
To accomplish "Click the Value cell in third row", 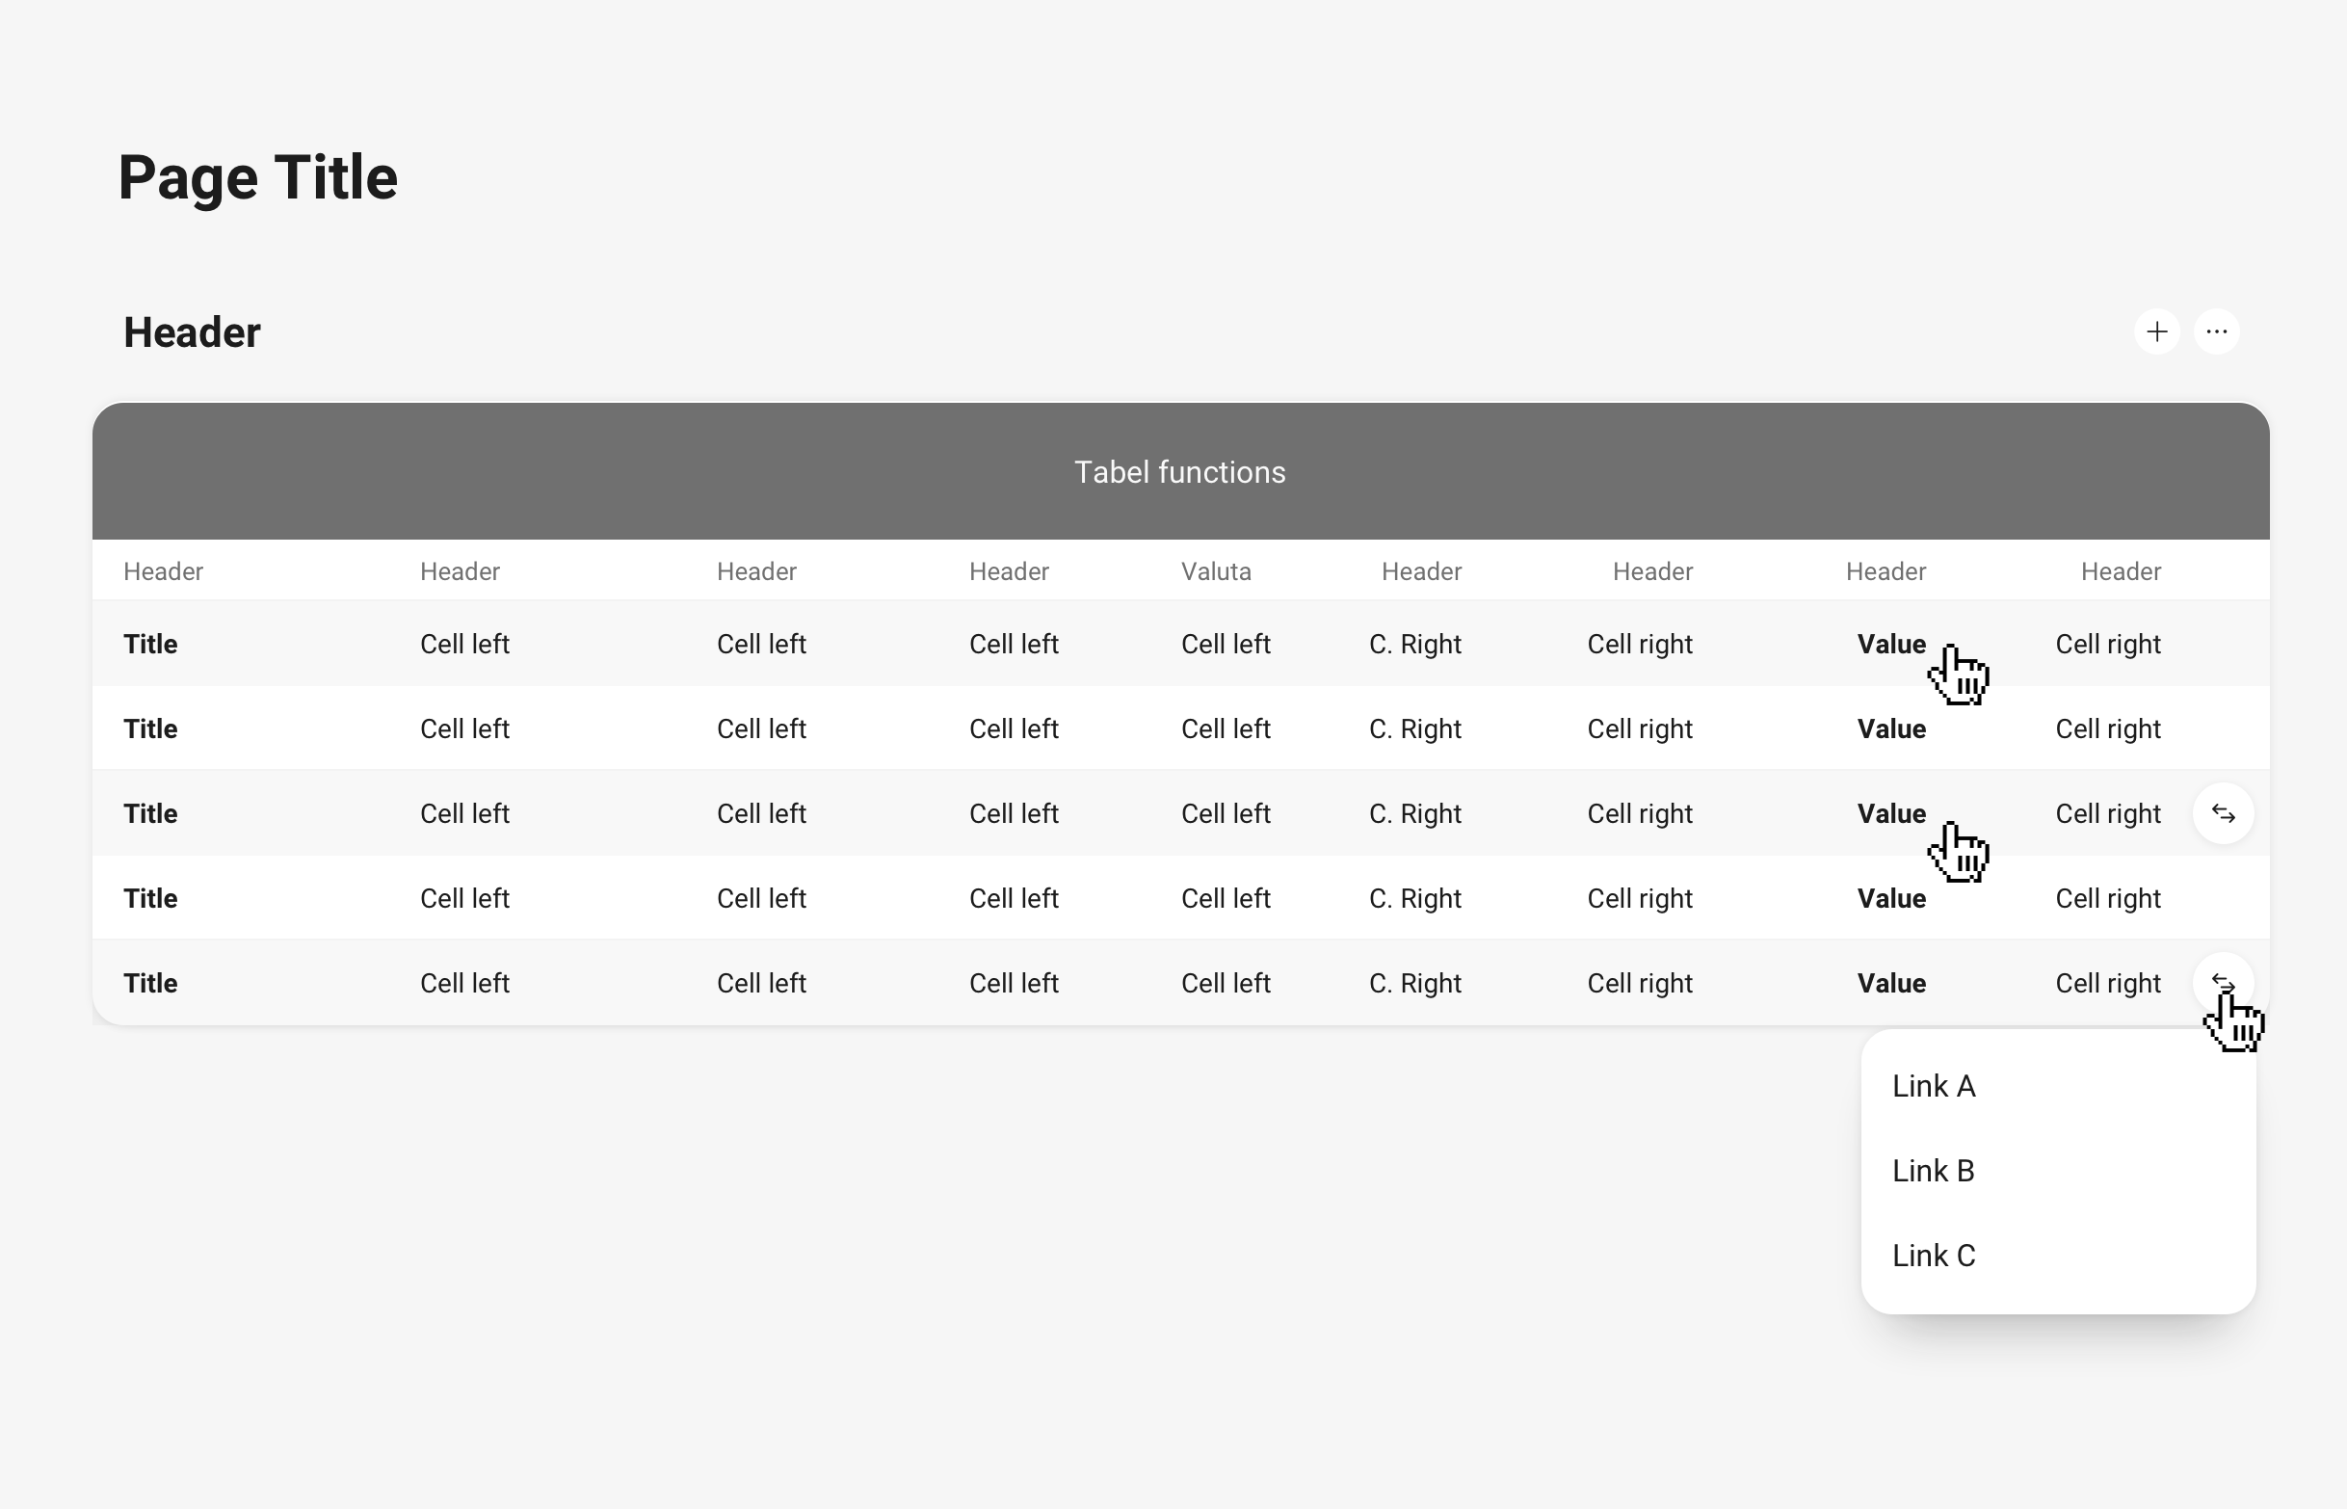I will [1889, 813].
